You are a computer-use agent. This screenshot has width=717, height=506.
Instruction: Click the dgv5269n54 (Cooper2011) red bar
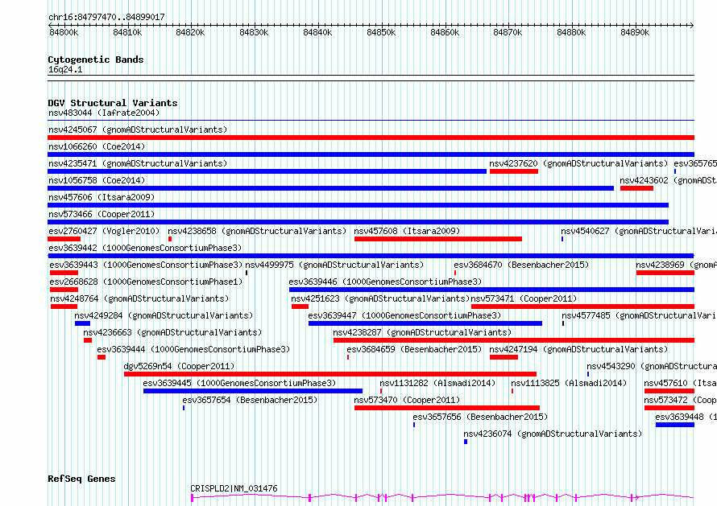(x=330, y=374)
